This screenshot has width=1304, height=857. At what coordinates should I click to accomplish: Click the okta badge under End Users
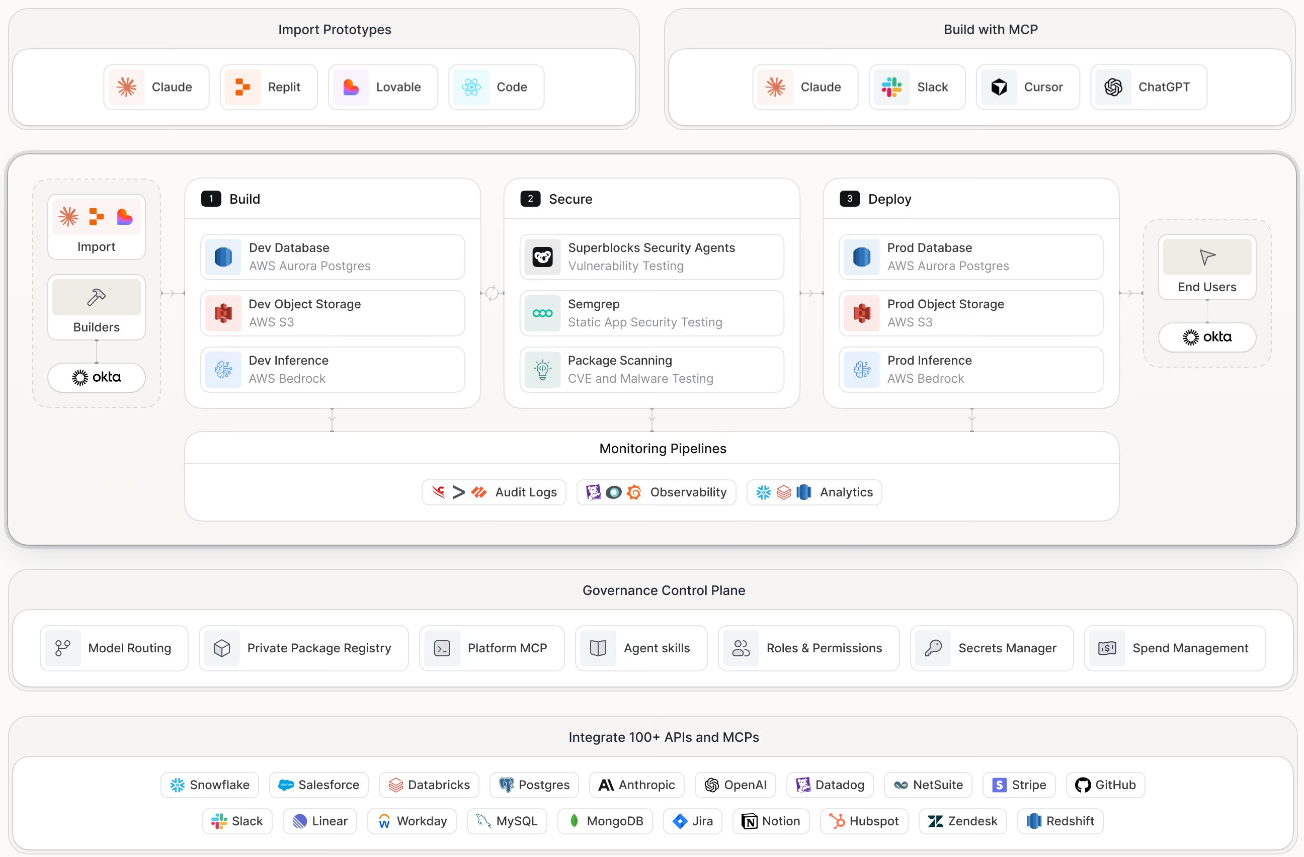point(1207,337)
